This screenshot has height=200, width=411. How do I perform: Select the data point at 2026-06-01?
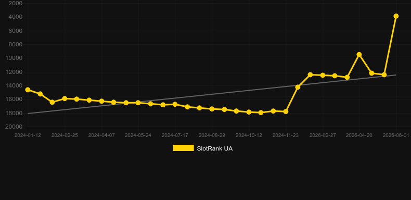pos(396,16)
